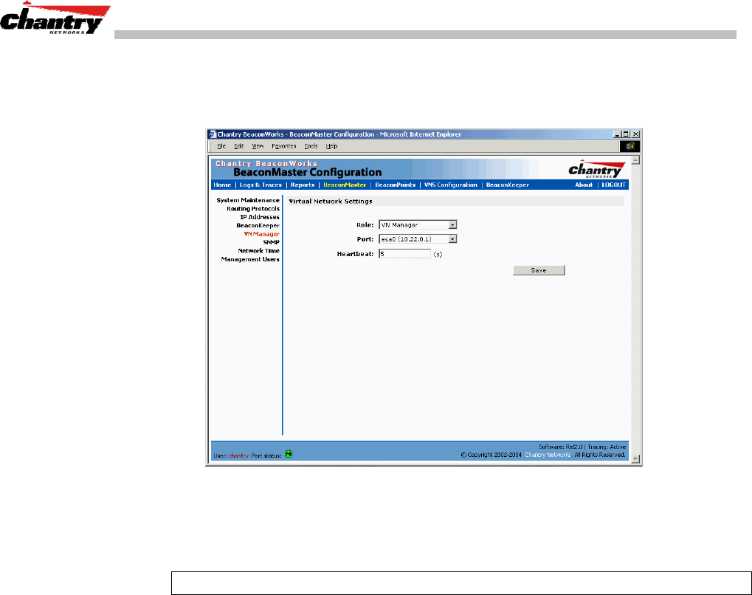Open Network Time in the sidebar
This screenshot has height=595, width=752.
tap(259, 250)
